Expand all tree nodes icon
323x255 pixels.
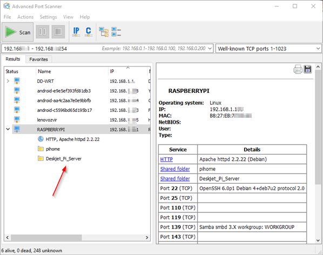(104, 32)
